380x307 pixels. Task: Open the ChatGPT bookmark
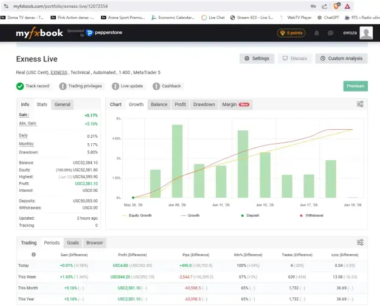pos(328,18)
